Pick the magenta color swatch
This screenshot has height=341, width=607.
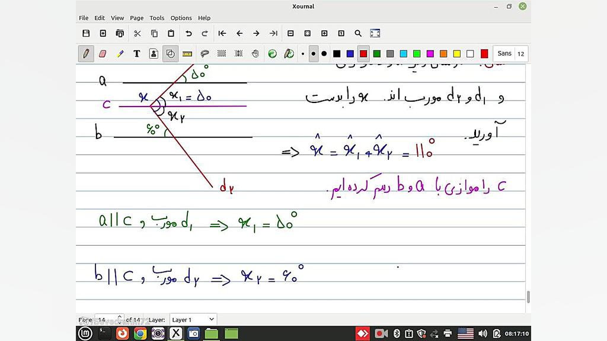point(430,54)
